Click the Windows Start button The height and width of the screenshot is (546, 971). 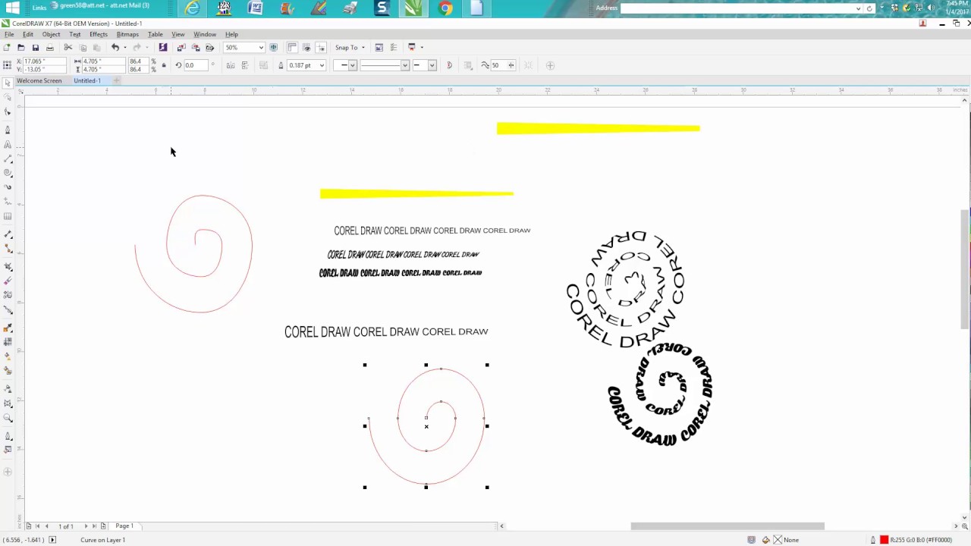(x=13, y=8)
